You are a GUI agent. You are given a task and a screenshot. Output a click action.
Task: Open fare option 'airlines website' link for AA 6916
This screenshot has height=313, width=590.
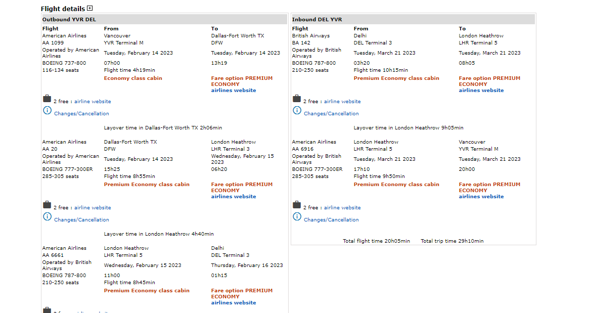click(481, 197)
